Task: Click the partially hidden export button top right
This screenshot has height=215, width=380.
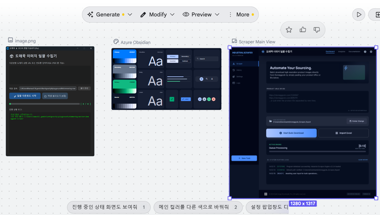Action: (x=375, y=15)
